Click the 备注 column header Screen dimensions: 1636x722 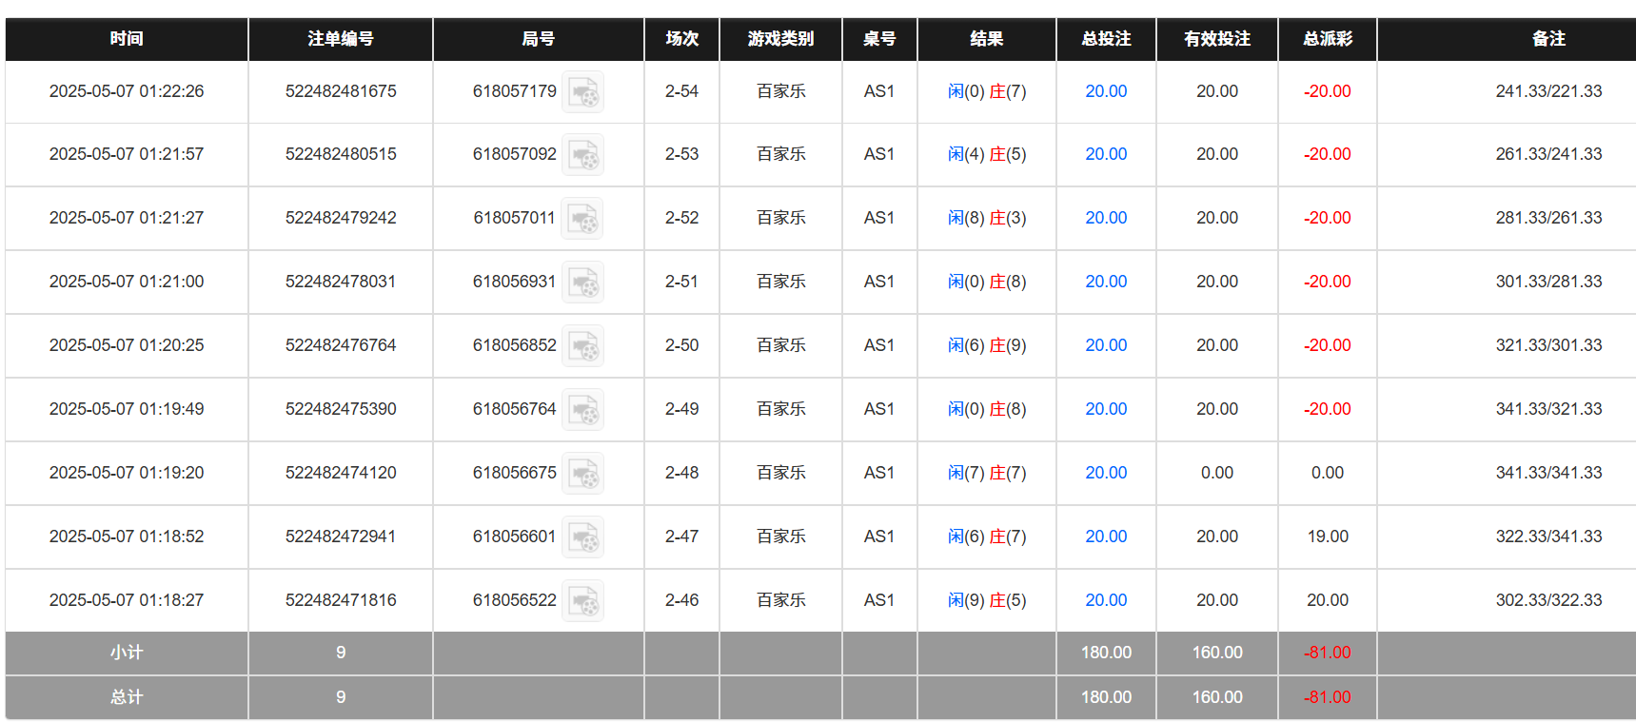tap(1548, 39)
